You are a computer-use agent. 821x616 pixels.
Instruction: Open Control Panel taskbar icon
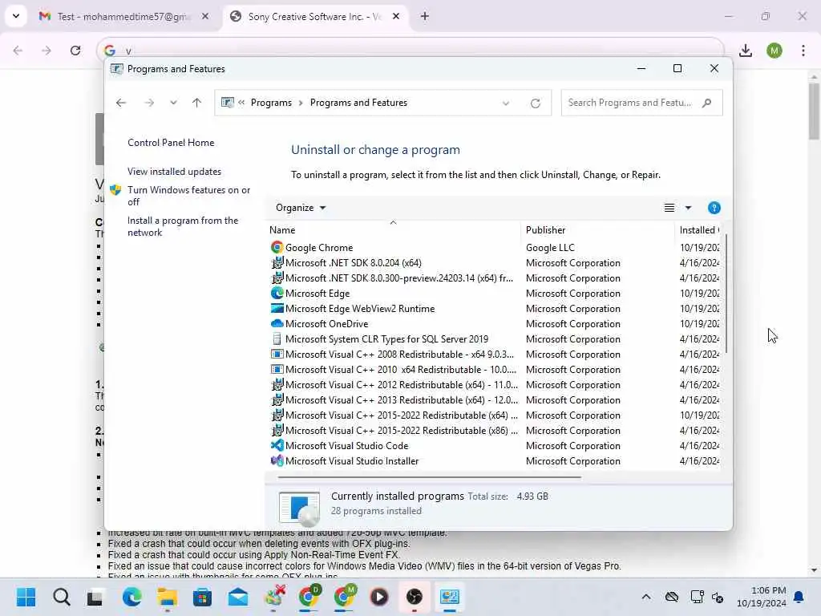(449, 597)
